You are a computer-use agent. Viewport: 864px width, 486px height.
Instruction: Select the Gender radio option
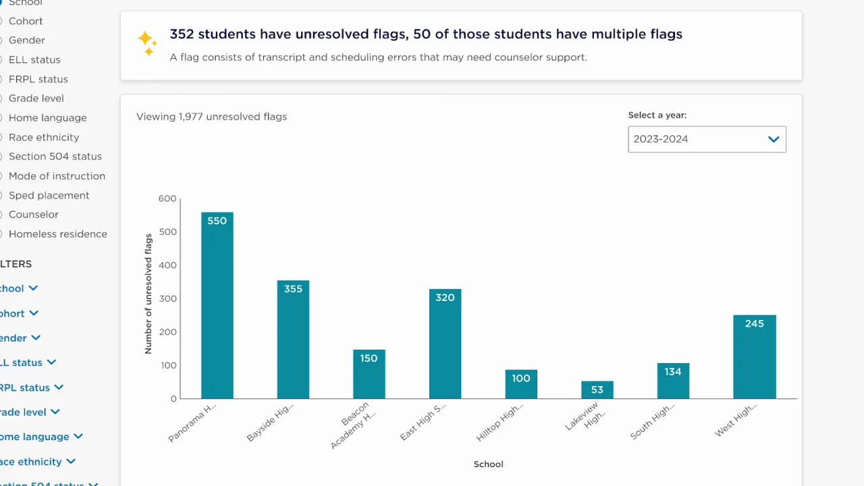tap(1, 40)
